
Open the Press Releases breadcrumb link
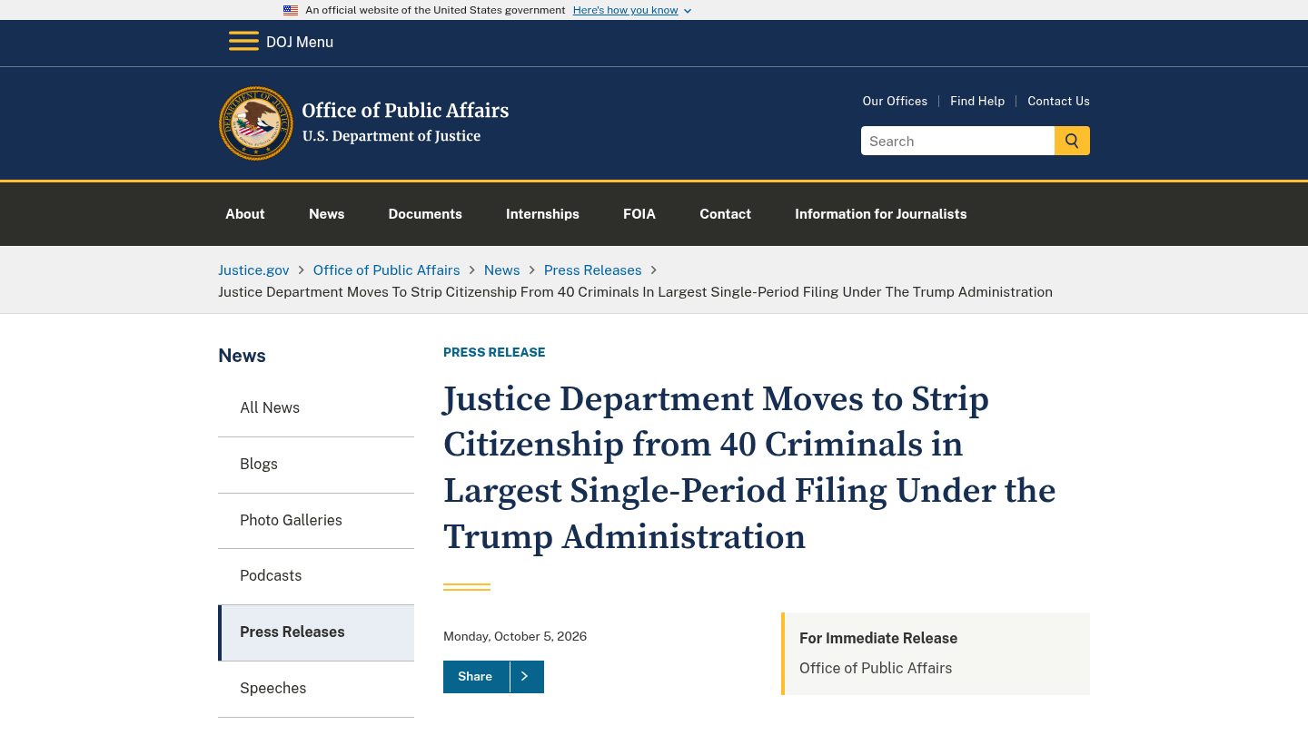coord(593,270)
